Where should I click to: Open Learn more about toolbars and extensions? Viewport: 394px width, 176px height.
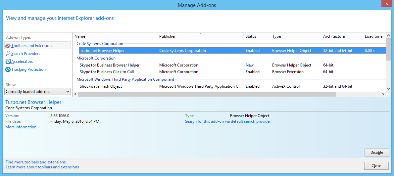(x=42, y=167)
